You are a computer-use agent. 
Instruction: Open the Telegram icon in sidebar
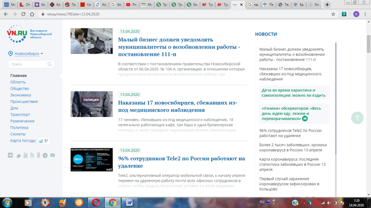coord(45,155)
